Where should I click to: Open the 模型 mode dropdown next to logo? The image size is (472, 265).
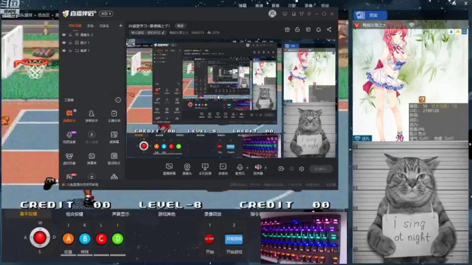106,14
